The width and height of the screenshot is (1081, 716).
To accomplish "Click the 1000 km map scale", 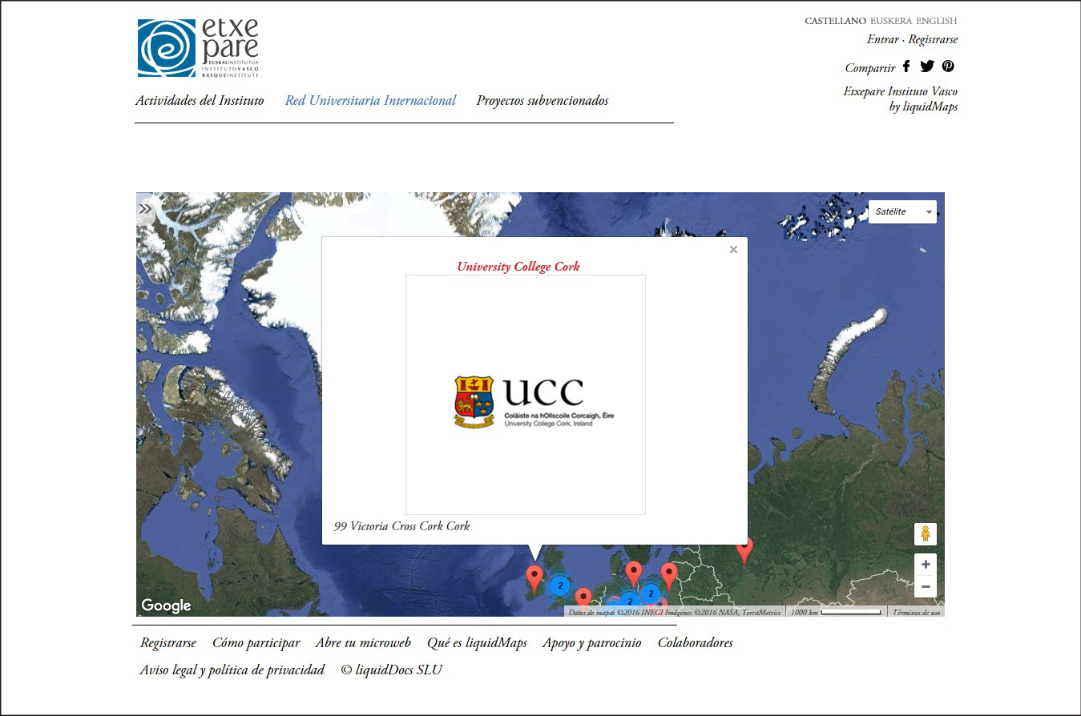I will [836, 613].
